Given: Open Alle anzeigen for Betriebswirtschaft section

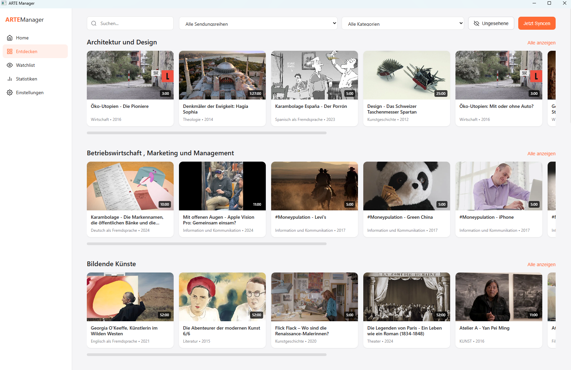Looking at the screenshot, I should 541,154.
